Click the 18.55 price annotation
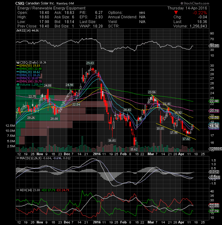 pyautogui.click(x=160, y=128)
